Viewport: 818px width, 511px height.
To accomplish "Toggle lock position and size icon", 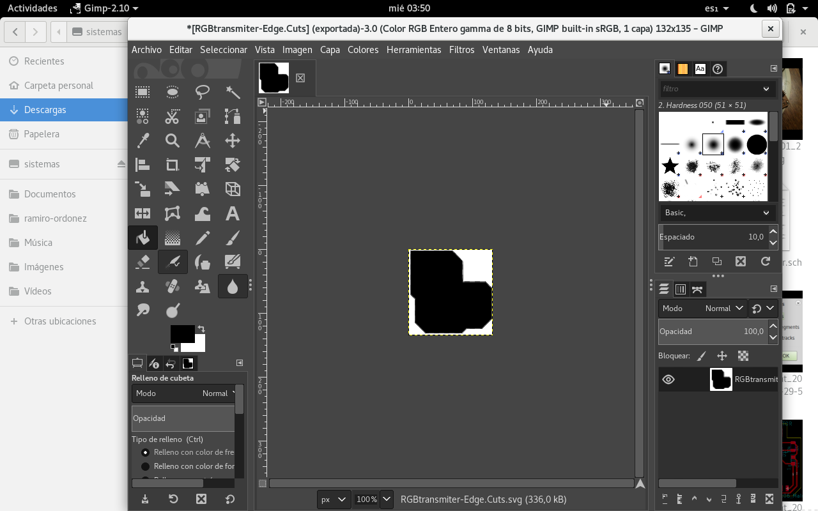I will tap(722, 356).
